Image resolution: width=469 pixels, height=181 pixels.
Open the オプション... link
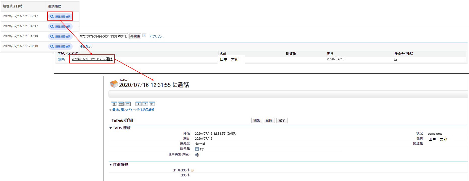pyautogui.click(x=157, y=37)
